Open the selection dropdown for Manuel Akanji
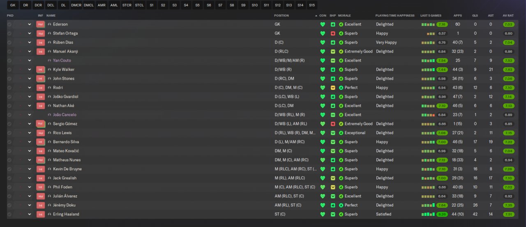526x227 pixels. point(30,51)
